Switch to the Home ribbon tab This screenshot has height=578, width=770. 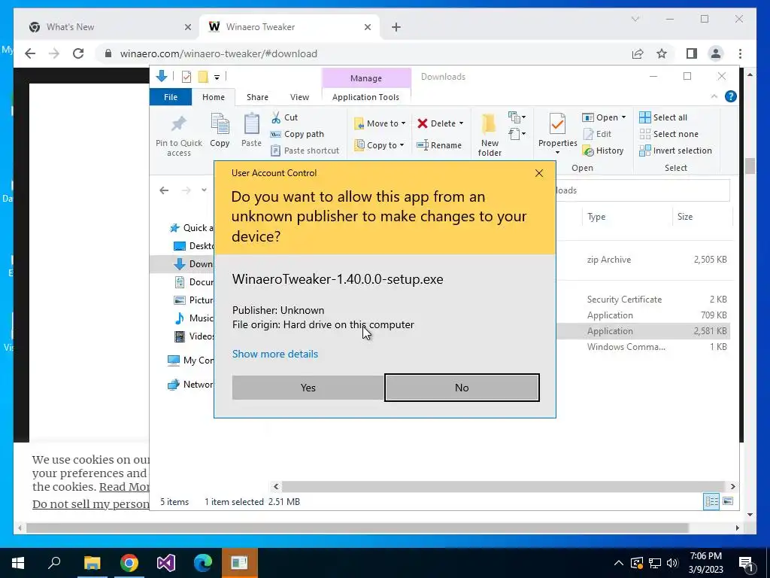pos(213,97)
